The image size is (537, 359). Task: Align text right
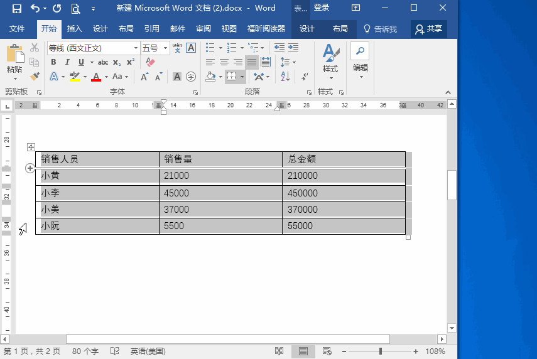click(x=237, y=62)
